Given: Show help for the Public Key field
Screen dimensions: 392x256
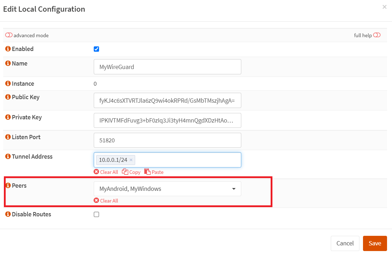Looking at the screenshot, I should point(8,97).
